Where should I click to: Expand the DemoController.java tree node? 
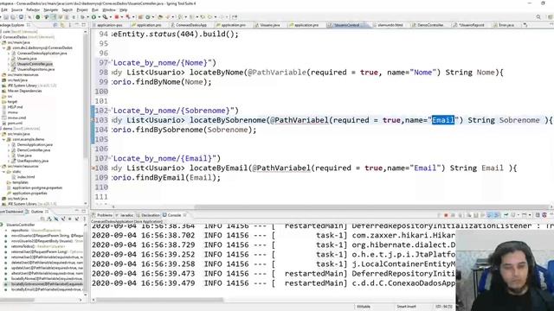(9, 150)
